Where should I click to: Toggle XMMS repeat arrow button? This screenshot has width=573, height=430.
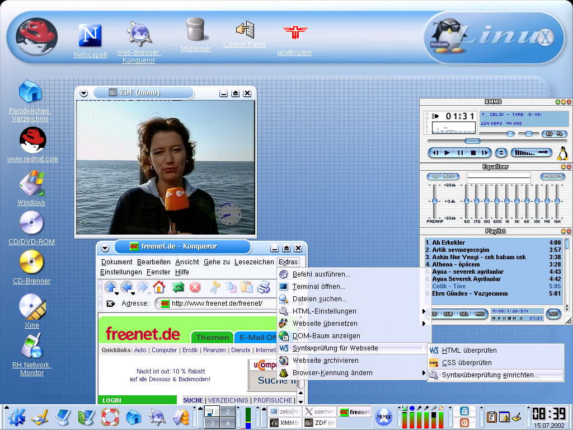(x=544, y=152)
